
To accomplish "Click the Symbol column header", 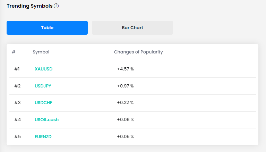I will (x=41, y=52).
